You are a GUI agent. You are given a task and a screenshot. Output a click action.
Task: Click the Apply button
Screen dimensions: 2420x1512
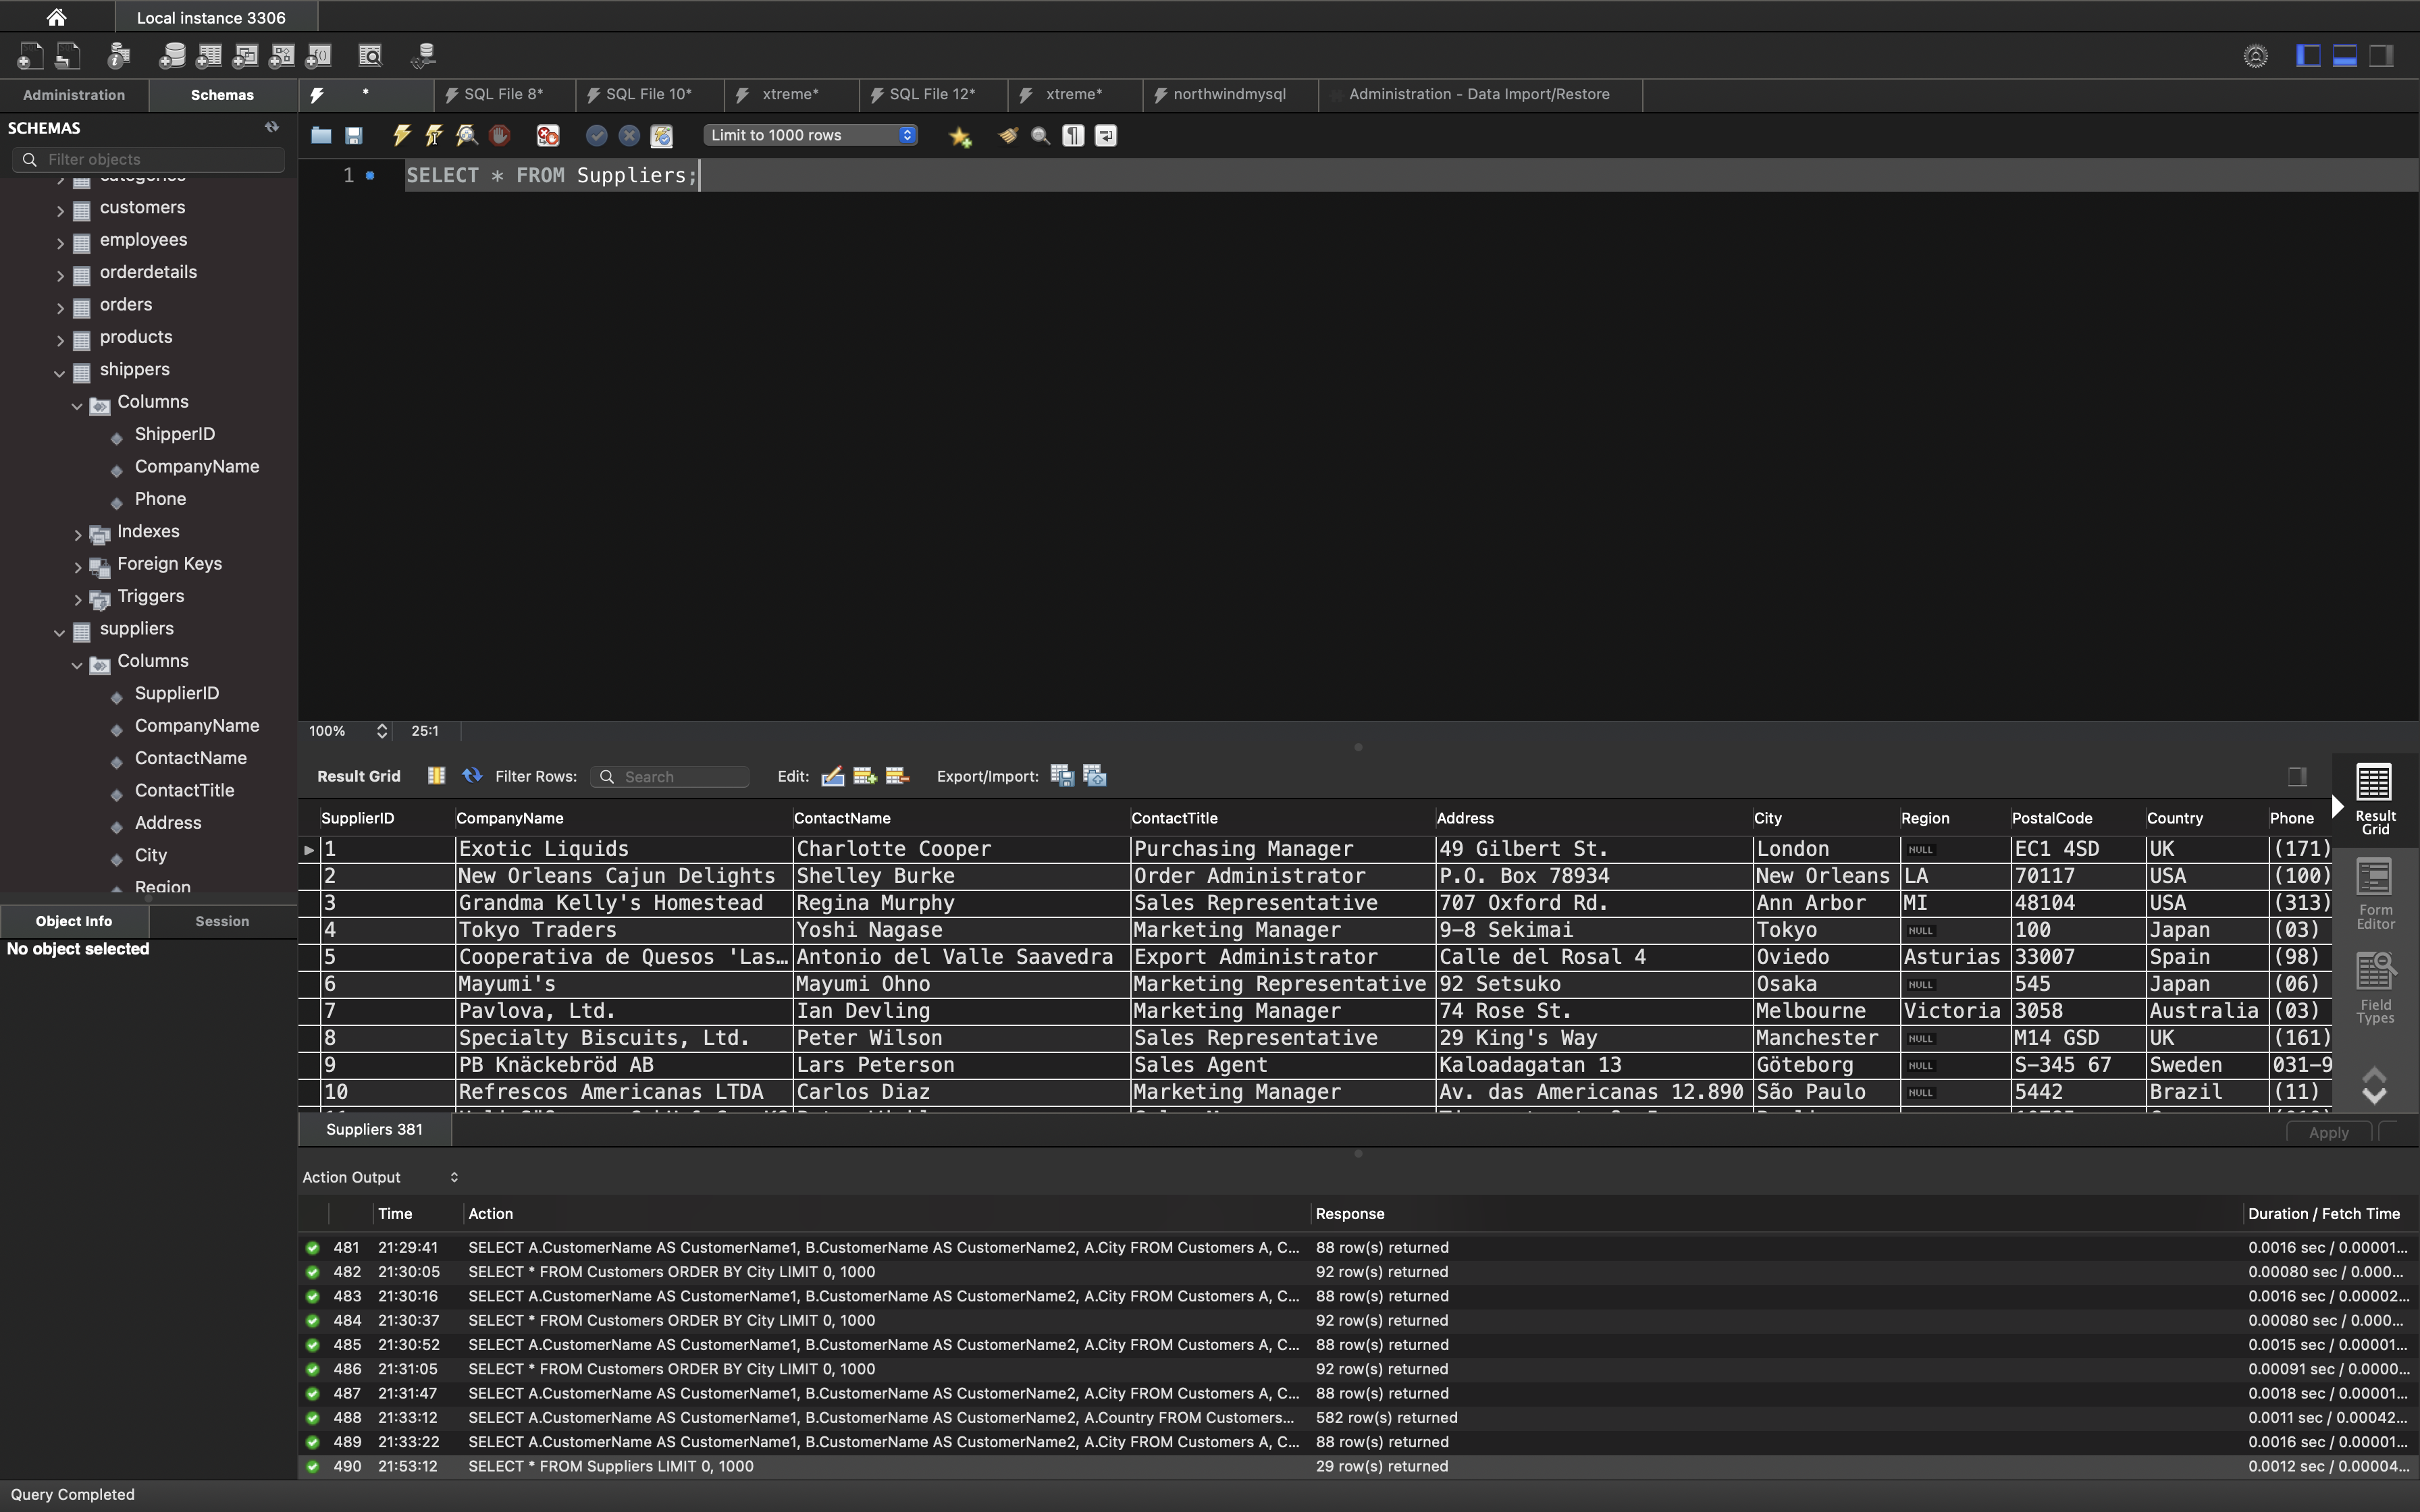pyautogui.click(x=2328, y=1132)
